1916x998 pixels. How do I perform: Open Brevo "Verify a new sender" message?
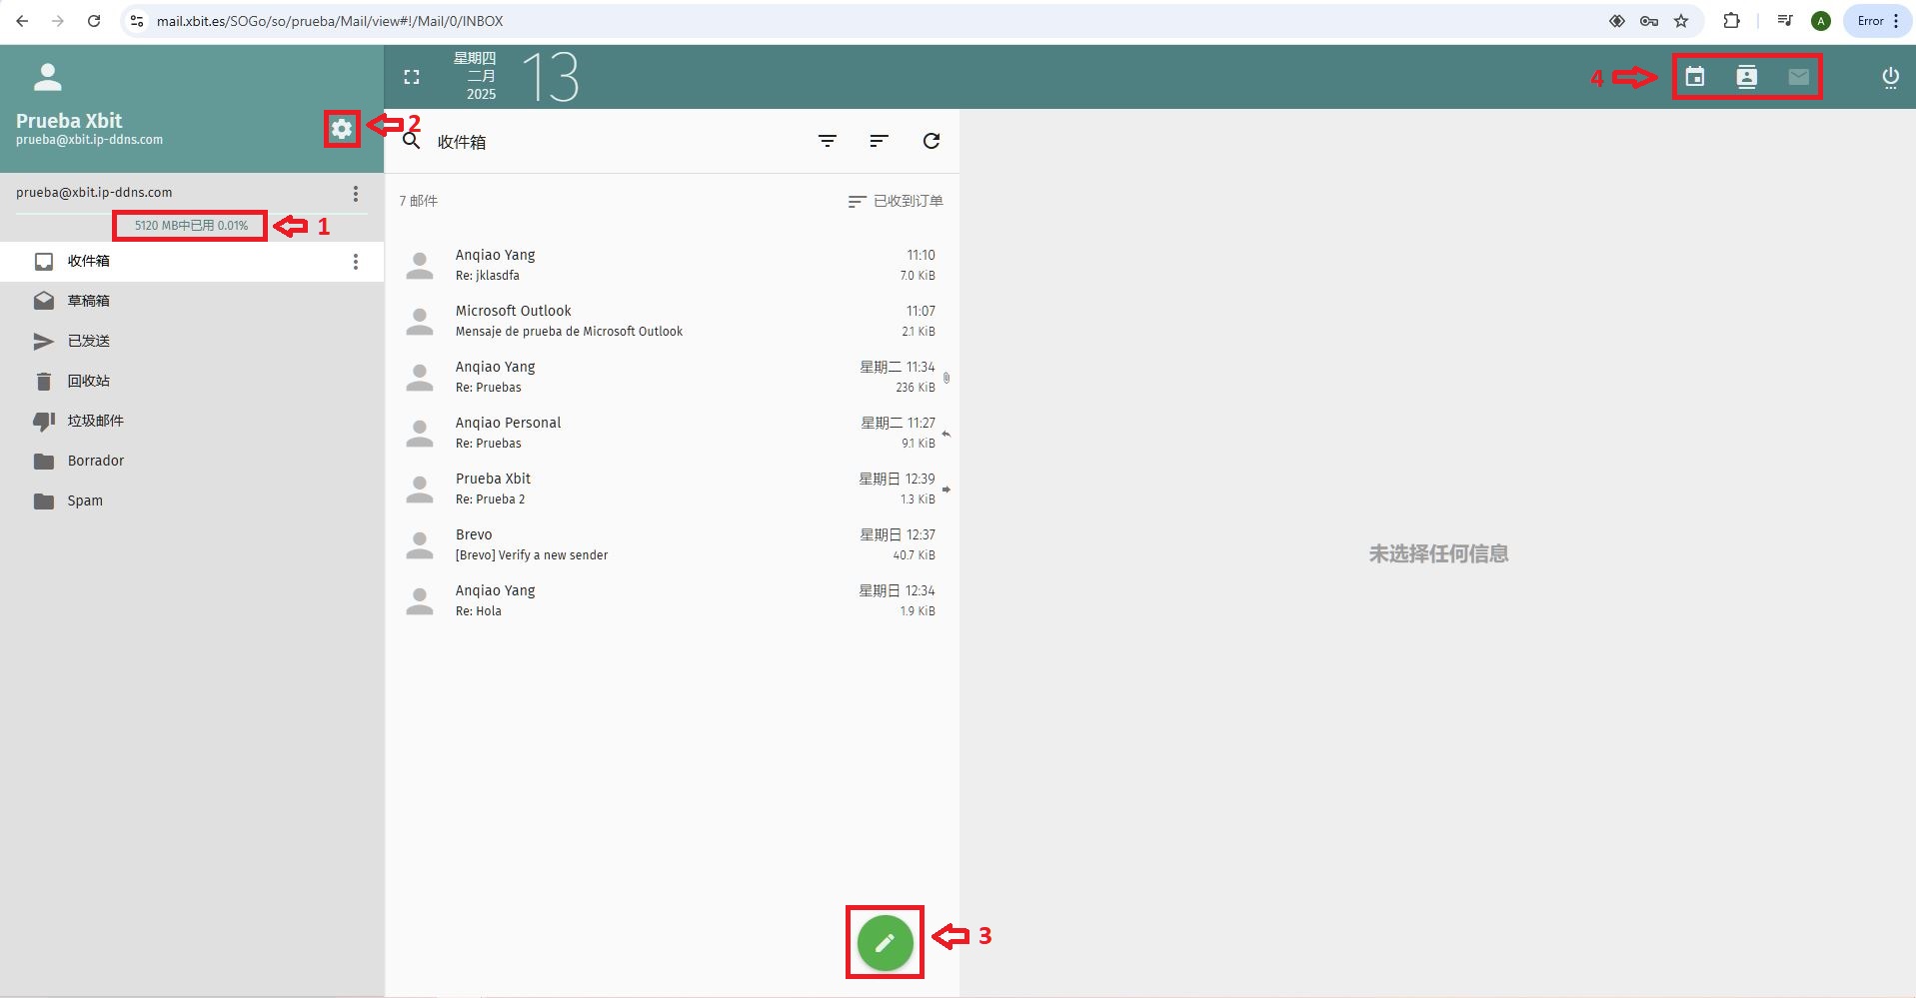coord(672,544)
